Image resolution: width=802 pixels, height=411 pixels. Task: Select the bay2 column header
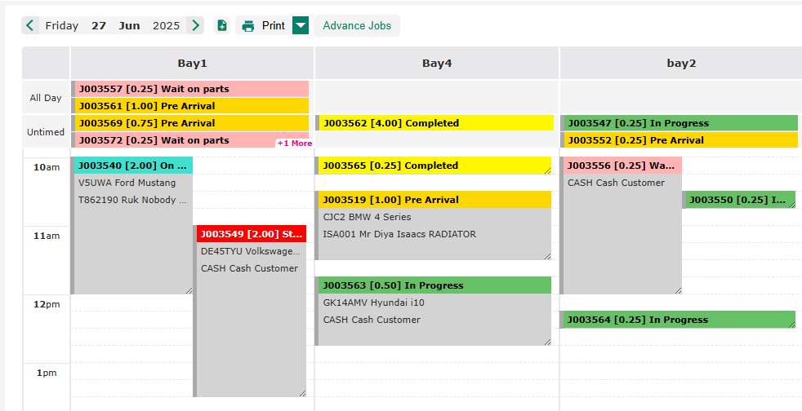tap(681, 63)
